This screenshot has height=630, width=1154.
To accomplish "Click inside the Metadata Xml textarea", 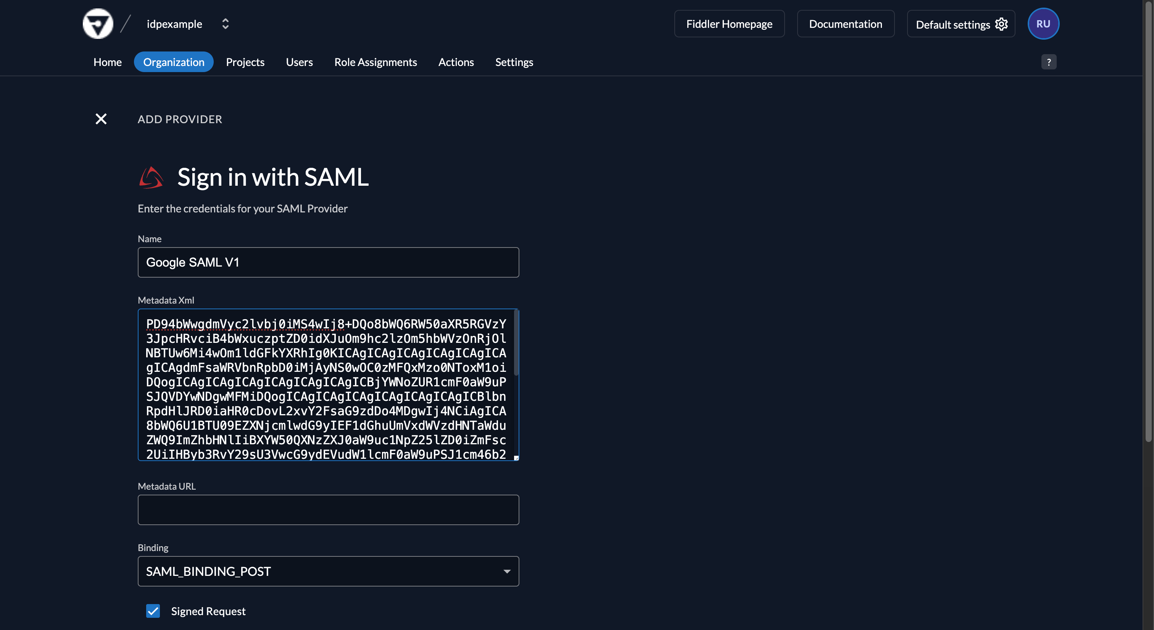I will click(328, 385).
